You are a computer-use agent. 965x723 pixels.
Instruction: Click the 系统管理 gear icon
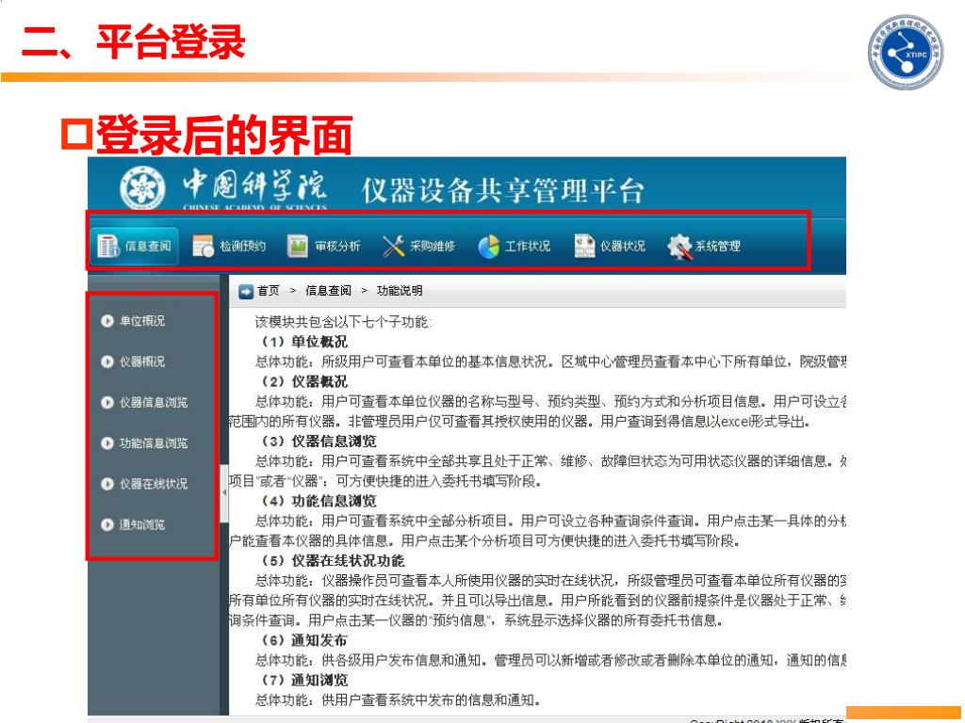click(679, 247)
